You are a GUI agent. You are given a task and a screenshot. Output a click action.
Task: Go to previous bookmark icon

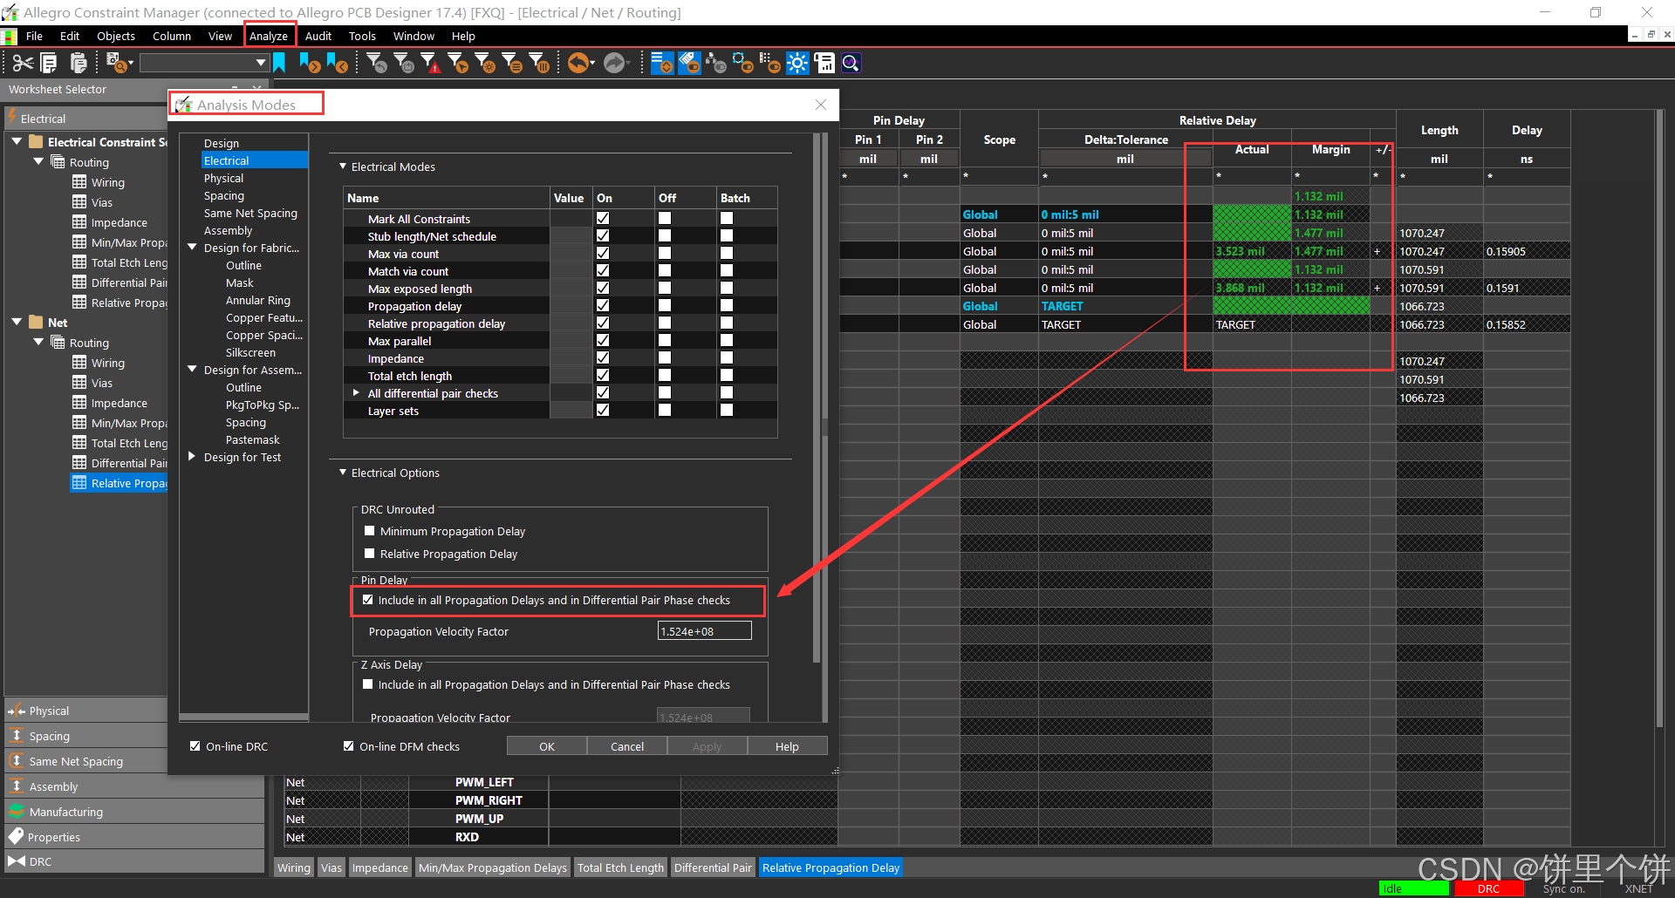pos(337,63)
